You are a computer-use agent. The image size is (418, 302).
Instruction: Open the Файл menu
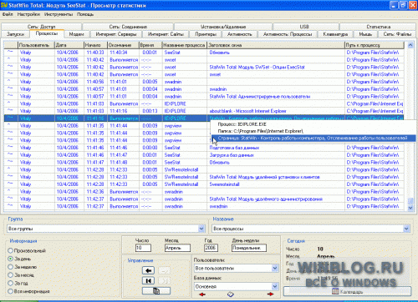tap(8, 14)
